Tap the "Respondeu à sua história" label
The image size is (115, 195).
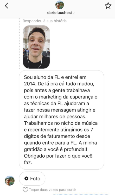(44, 21)
